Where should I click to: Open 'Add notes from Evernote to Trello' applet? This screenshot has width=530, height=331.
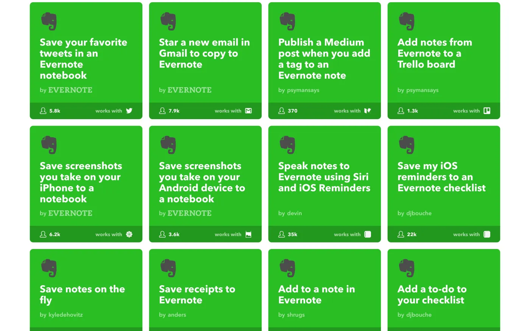point(435,53)
